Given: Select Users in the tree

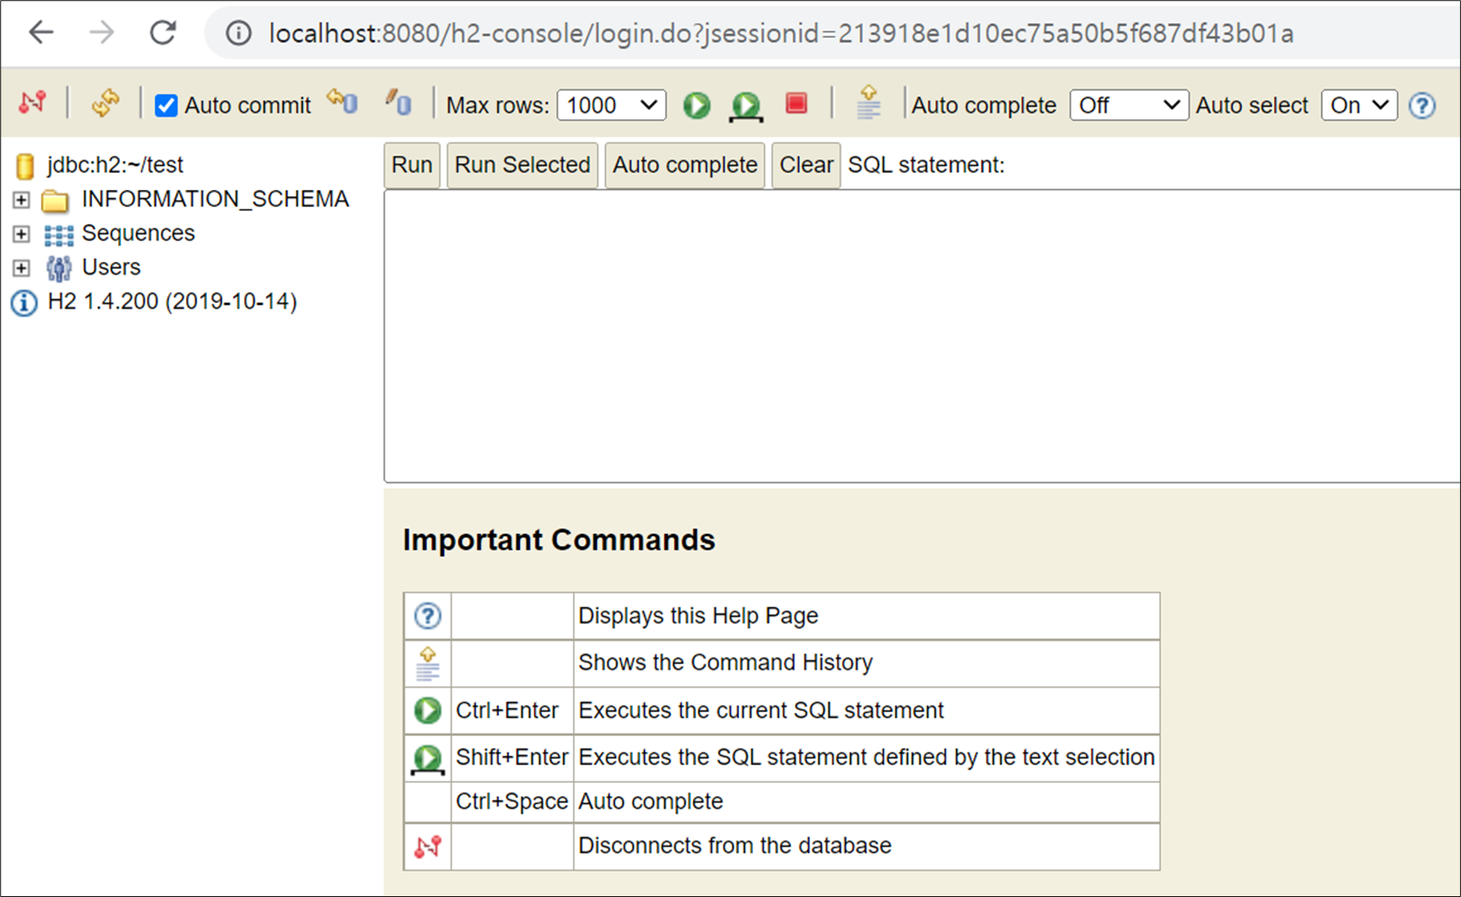Looking at the screenshot, I should [111, 267].
